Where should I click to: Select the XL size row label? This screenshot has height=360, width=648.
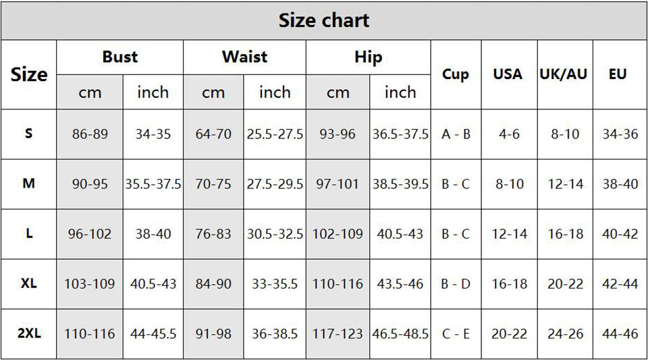tap(29, 284)
